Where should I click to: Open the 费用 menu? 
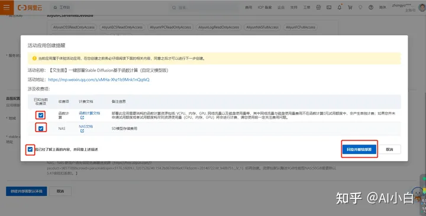coord(248,7)
